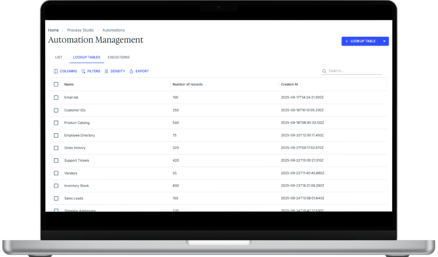Image resolution: width=438 pixels, height=257 pixels.
Task: Select the Product Catalog row checkbox
Action: (56, 123)
